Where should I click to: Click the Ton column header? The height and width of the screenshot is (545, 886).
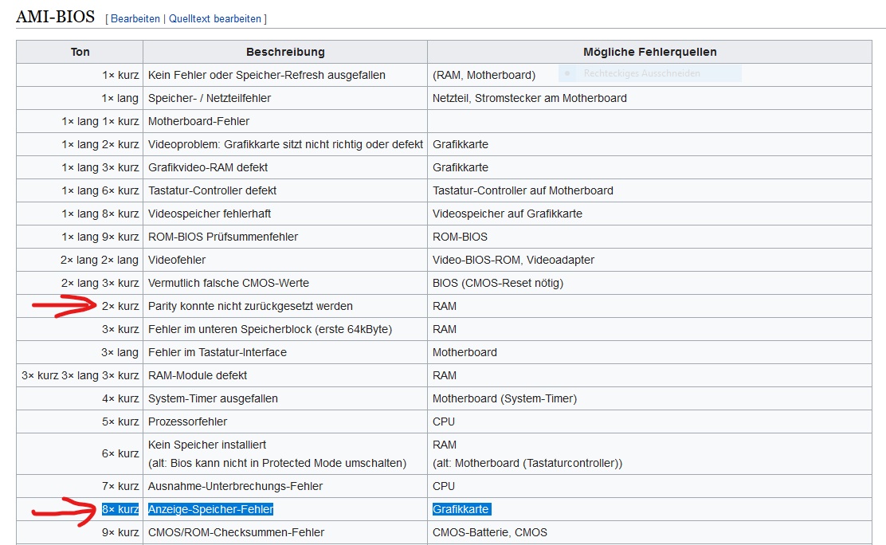80,52
